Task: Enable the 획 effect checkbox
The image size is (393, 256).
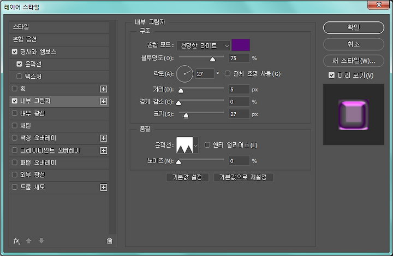Action: pos(15,89)
